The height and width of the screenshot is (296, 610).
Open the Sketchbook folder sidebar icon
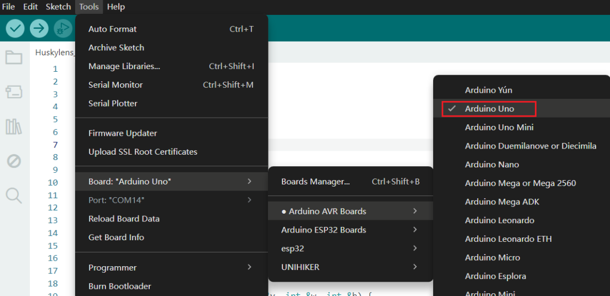pos(14,57)
